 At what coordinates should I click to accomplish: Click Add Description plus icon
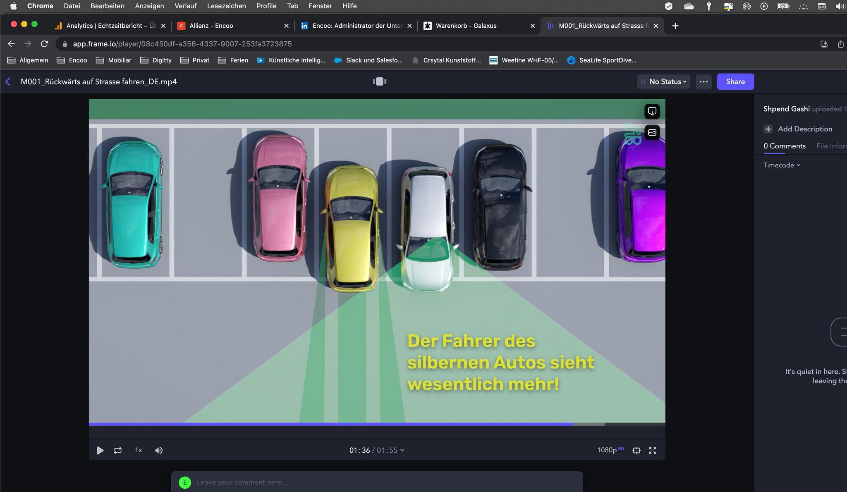pyautogui.click(x=768, y=129)
